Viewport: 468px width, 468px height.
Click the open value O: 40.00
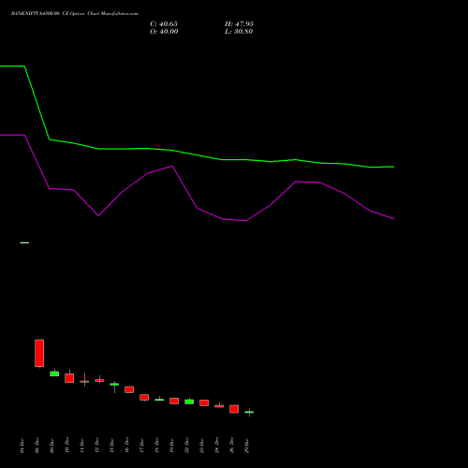(164, 32)
